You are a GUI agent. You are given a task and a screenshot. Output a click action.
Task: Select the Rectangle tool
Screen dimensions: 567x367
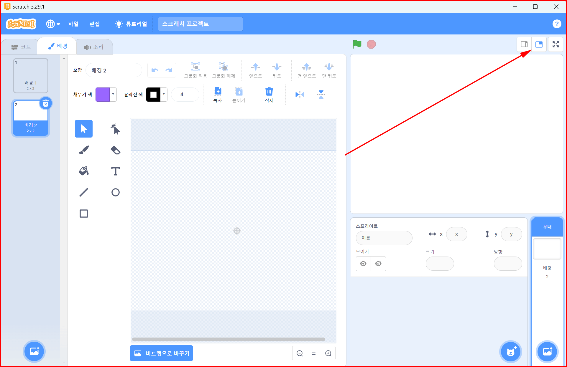(84, 214)
